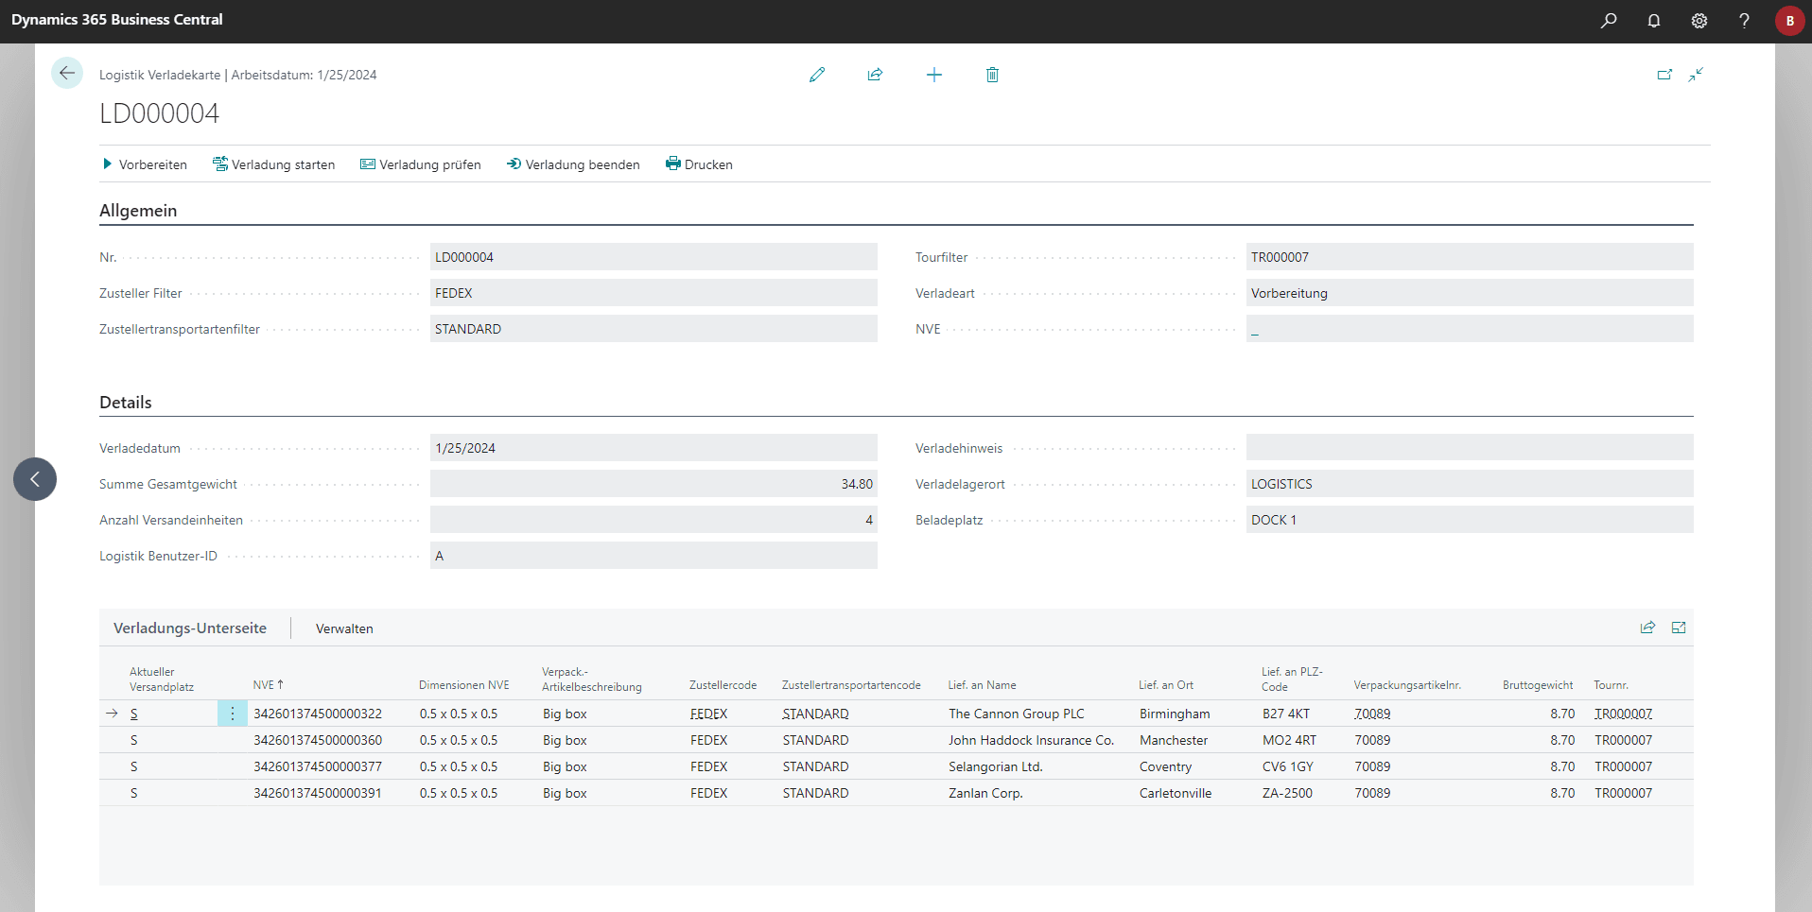Open the help question mark
Screen dimensions: 1812x912
tap(1744, 21)
